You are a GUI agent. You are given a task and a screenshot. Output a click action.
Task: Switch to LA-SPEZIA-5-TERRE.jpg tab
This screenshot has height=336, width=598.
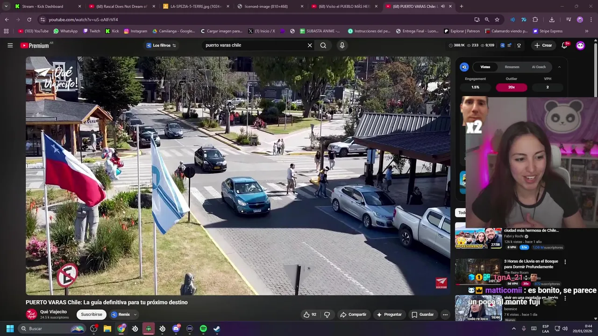(195, 7)
